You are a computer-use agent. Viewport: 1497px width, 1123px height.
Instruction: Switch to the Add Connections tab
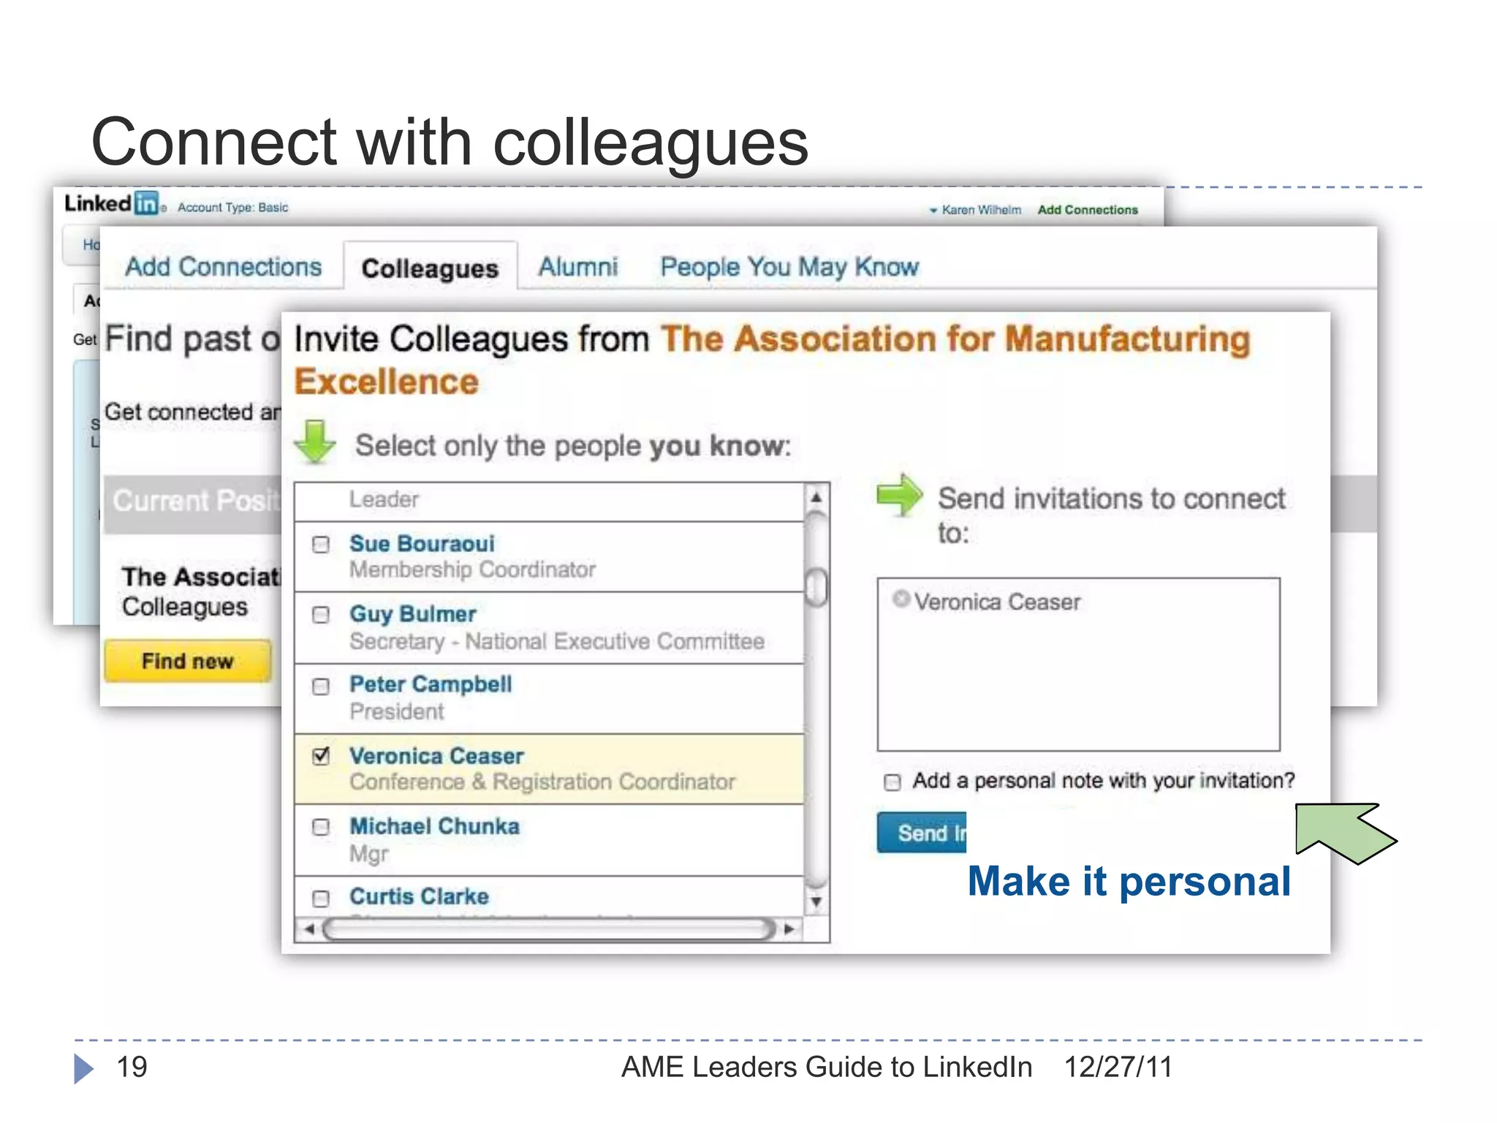coord(223,267)
